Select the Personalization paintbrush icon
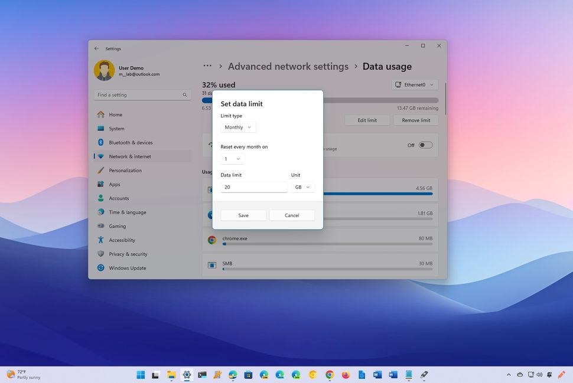This screenshot has height=383, width=573. [x=102, y=170]
